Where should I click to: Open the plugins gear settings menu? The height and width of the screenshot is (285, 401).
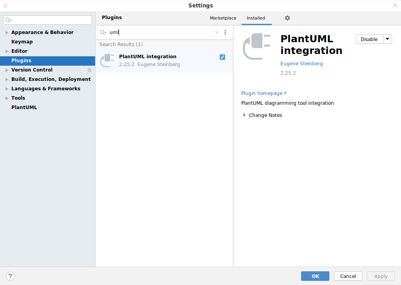[x=287, y=18]
